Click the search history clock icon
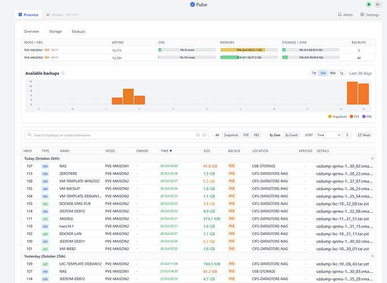The image size is (387, 283). point(198,135)
